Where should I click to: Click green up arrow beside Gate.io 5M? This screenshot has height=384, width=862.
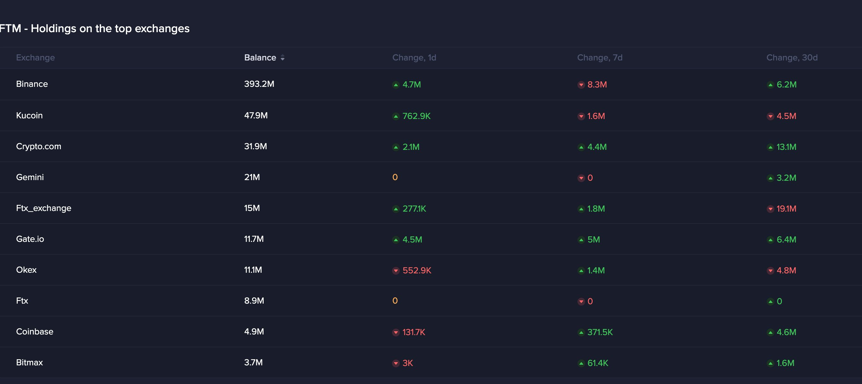(x=581, y=240)
